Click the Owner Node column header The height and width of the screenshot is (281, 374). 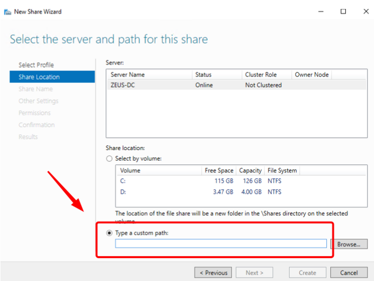(x=311, y=74)
